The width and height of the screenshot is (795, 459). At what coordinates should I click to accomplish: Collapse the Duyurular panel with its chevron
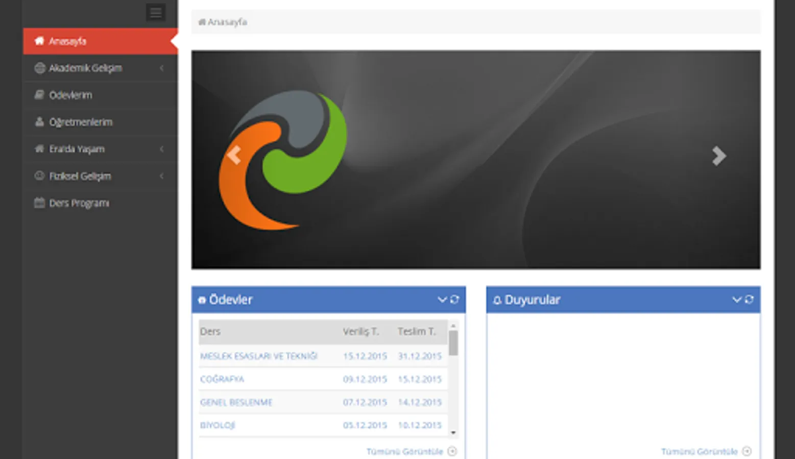(x=737, y=299)
